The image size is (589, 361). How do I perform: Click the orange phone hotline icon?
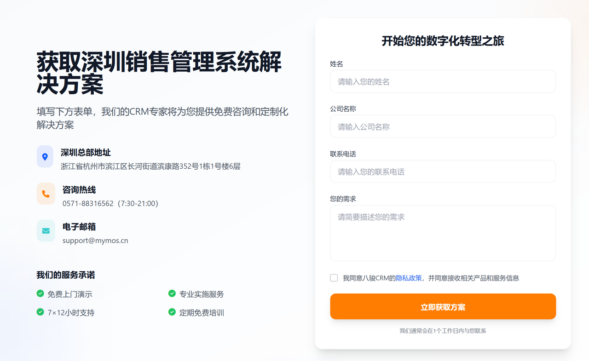coord(46,194)
